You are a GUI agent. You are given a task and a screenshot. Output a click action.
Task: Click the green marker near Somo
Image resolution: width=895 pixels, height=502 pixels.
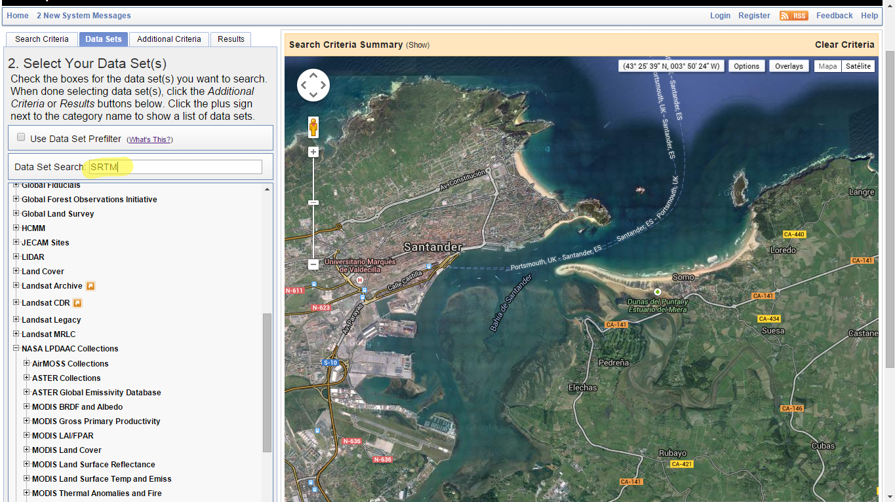tap(658, 291)
